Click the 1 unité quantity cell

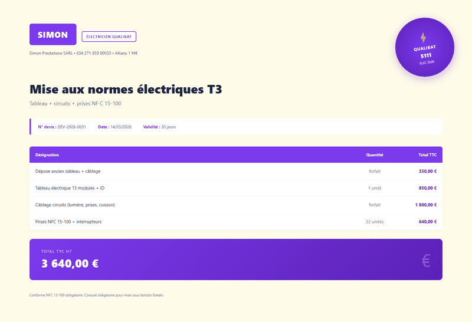pos(375,188)
